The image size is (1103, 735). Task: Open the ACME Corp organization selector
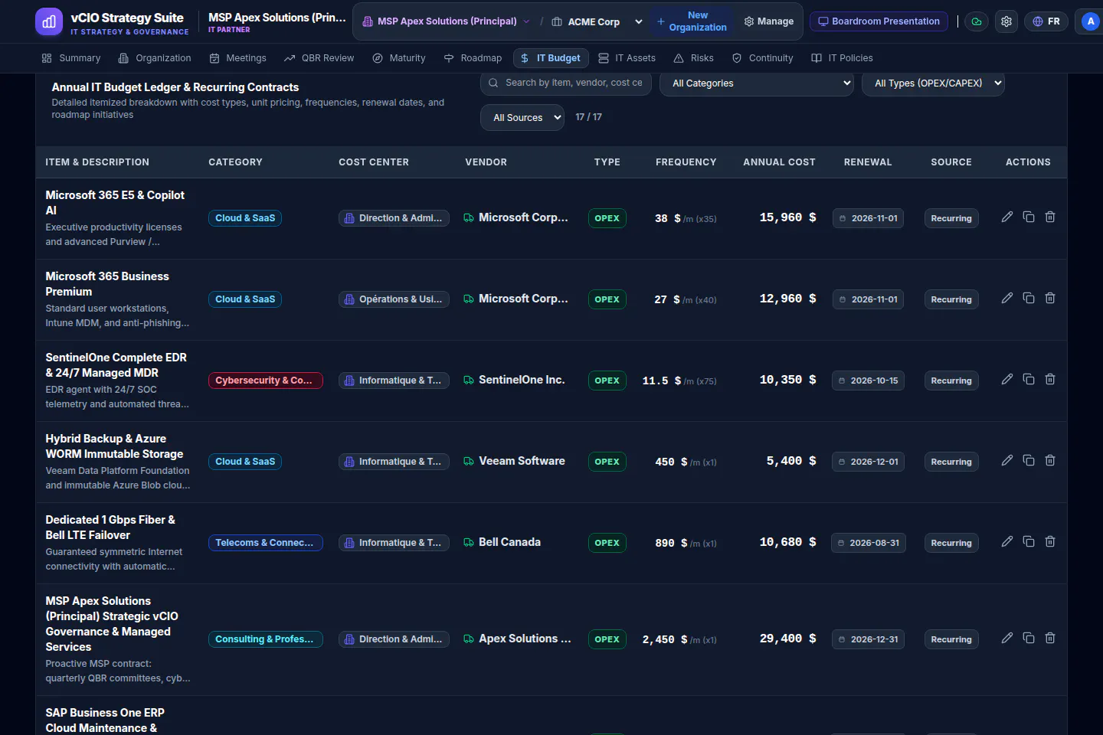(x=597, y=21)
